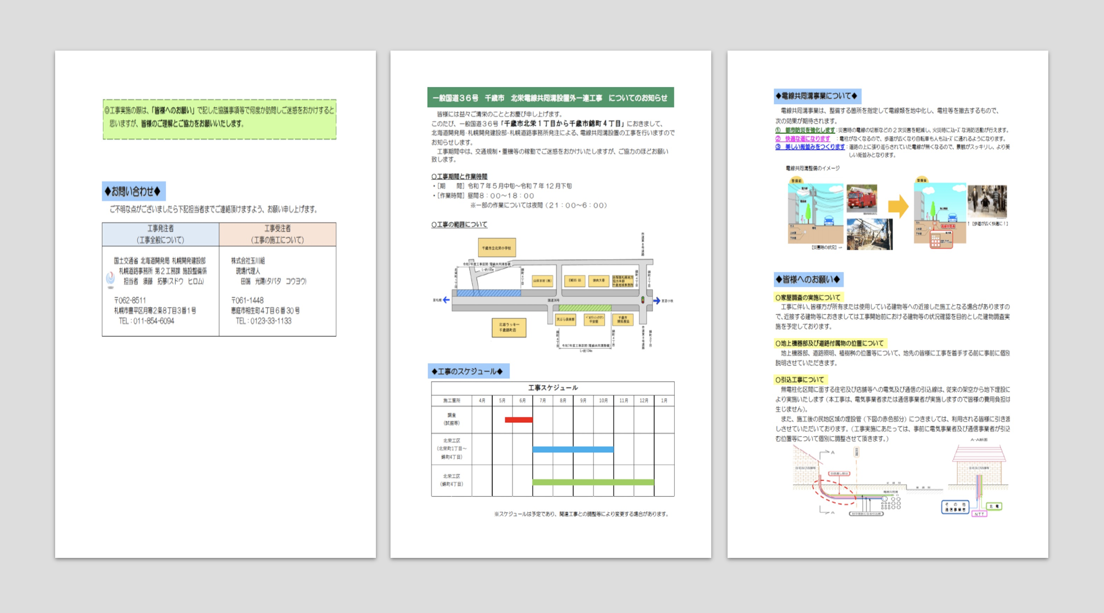Click the orange right arrow between diagrams

point(898,206)
